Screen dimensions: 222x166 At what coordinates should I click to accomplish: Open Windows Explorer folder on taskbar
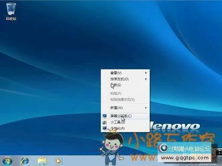[x=42, y=161]
